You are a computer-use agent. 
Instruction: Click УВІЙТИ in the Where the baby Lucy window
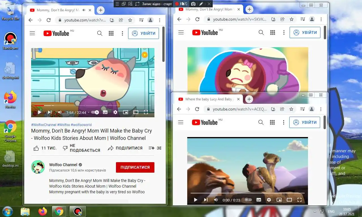[x=305, y=122]
